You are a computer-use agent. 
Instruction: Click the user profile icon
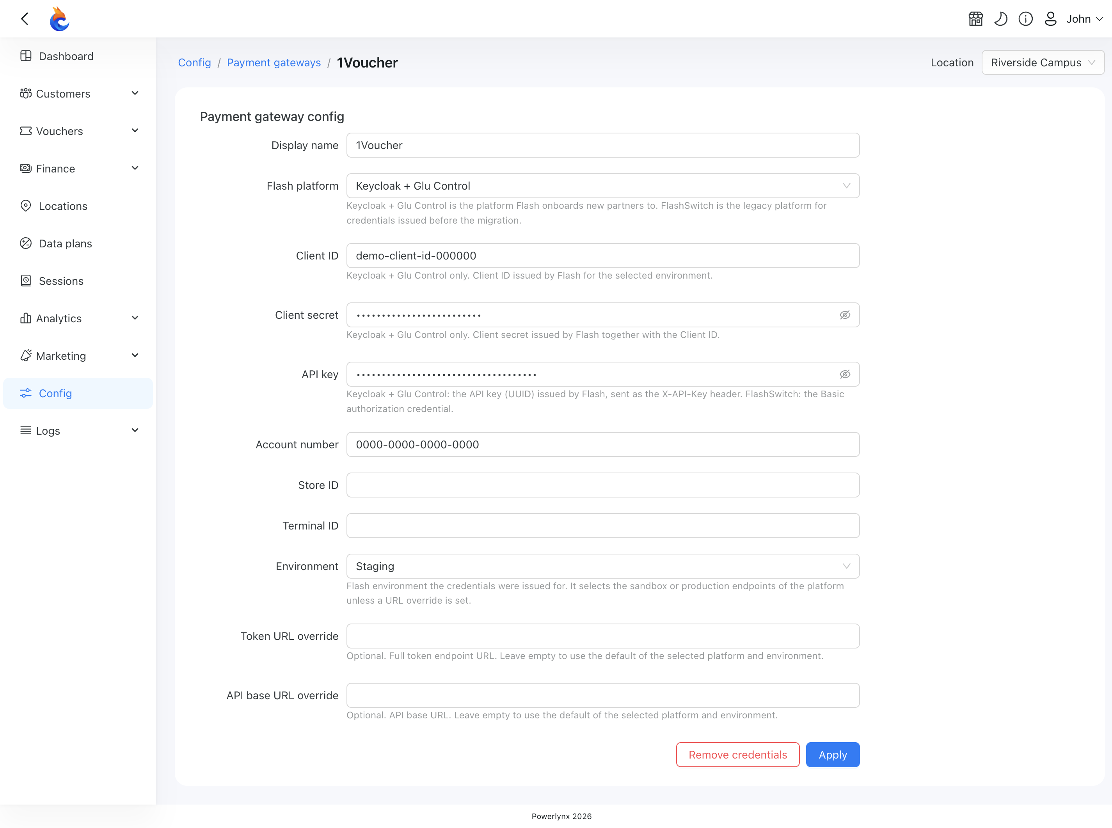(x=1050, y=19)
